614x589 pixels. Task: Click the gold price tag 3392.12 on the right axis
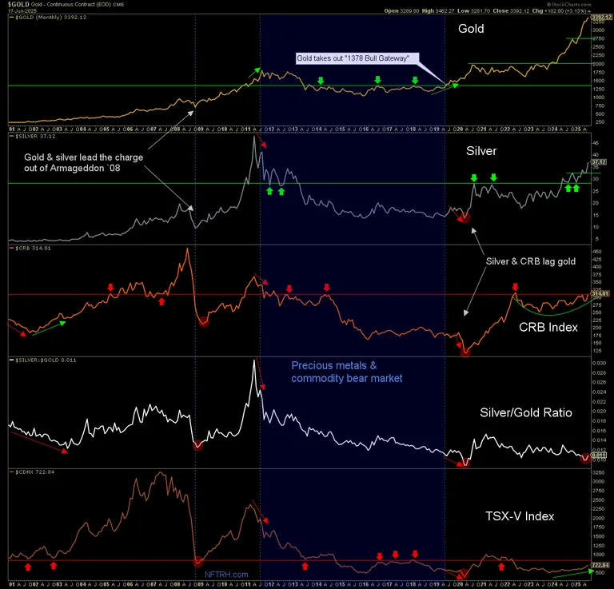point(600,17)
